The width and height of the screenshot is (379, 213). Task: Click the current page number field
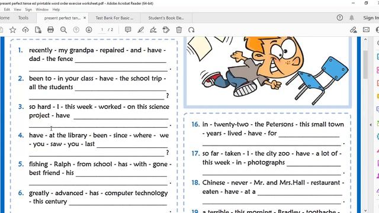(x=102, y=30)
